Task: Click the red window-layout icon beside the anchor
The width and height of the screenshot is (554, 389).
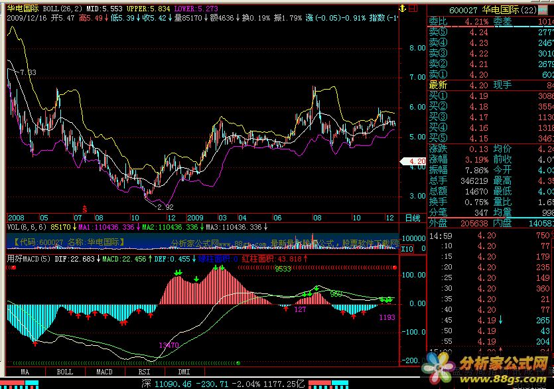Action: tap(413, 8)
